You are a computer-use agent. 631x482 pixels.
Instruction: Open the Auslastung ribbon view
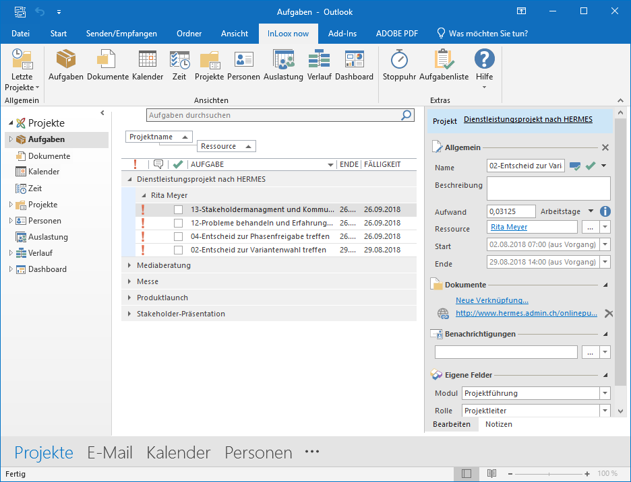(x=283, y=65)
